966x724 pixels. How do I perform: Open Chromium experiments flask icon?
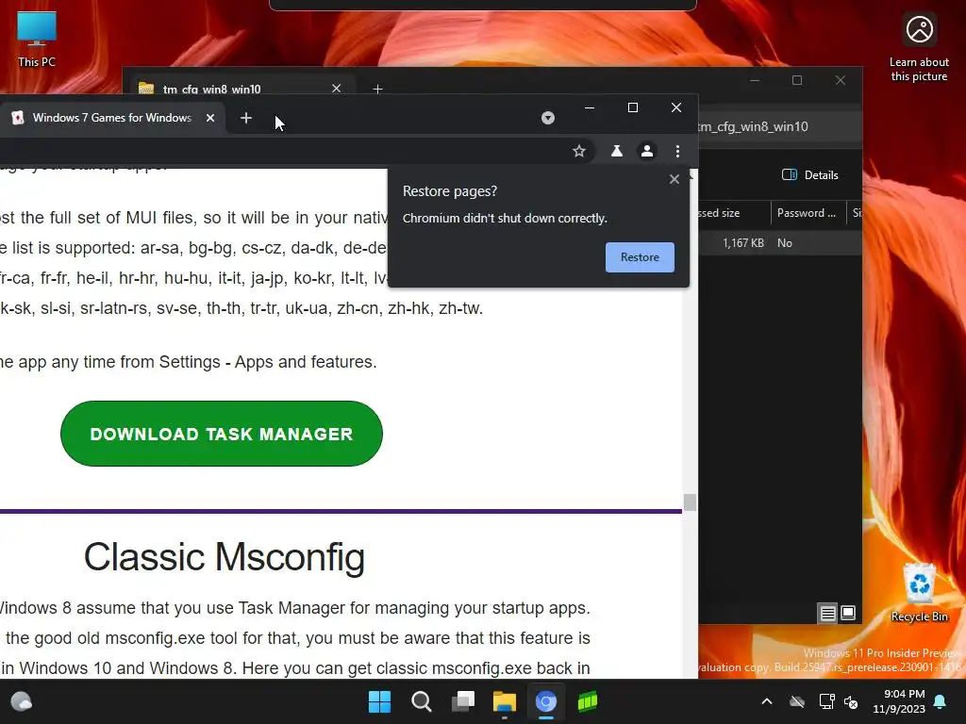616,151
